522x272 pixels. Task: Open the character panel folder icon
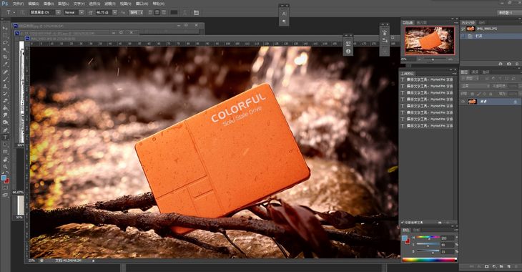pyautogui.click(x=196, y=12)
